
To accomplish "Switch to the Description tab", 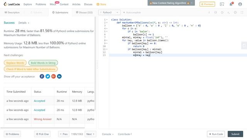I will 12,12.
